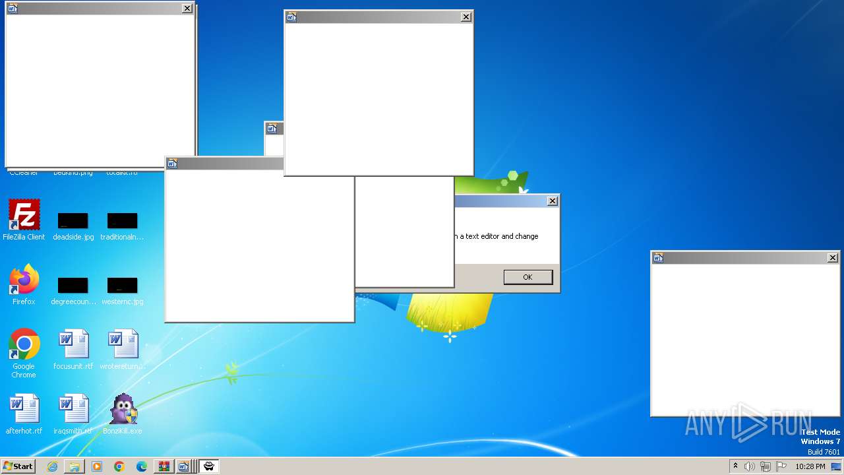This screenshot has height=475, width=844.
Task: Click Word icon of the small hidden window
Action: pyautogui.click(x=272, y=129)
